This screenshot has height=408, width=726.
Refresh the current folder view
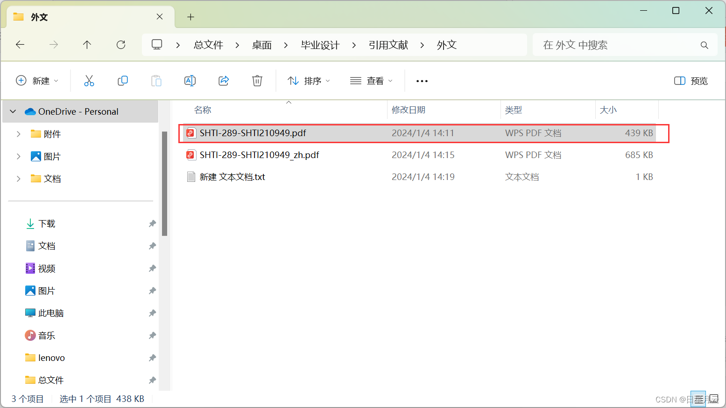pyautogui.click(x=121, y=45)
